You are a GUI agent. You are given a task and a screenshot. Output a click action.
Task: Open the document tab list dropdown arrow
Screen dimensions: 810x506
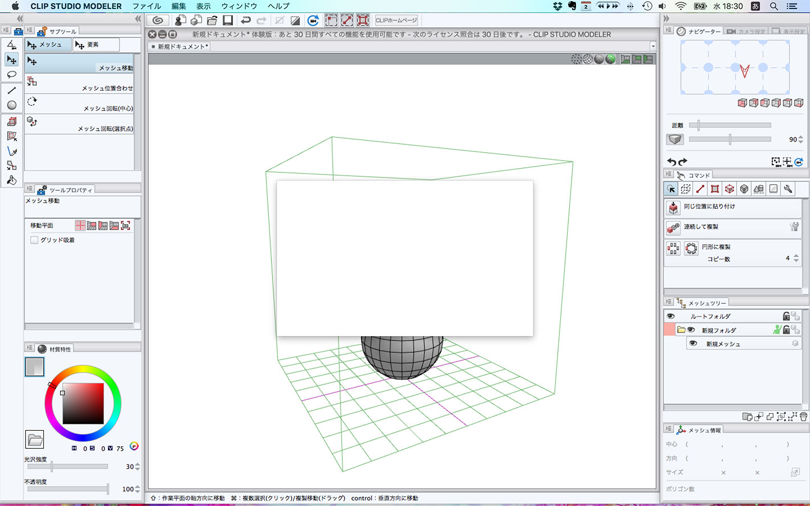(652, 46)
